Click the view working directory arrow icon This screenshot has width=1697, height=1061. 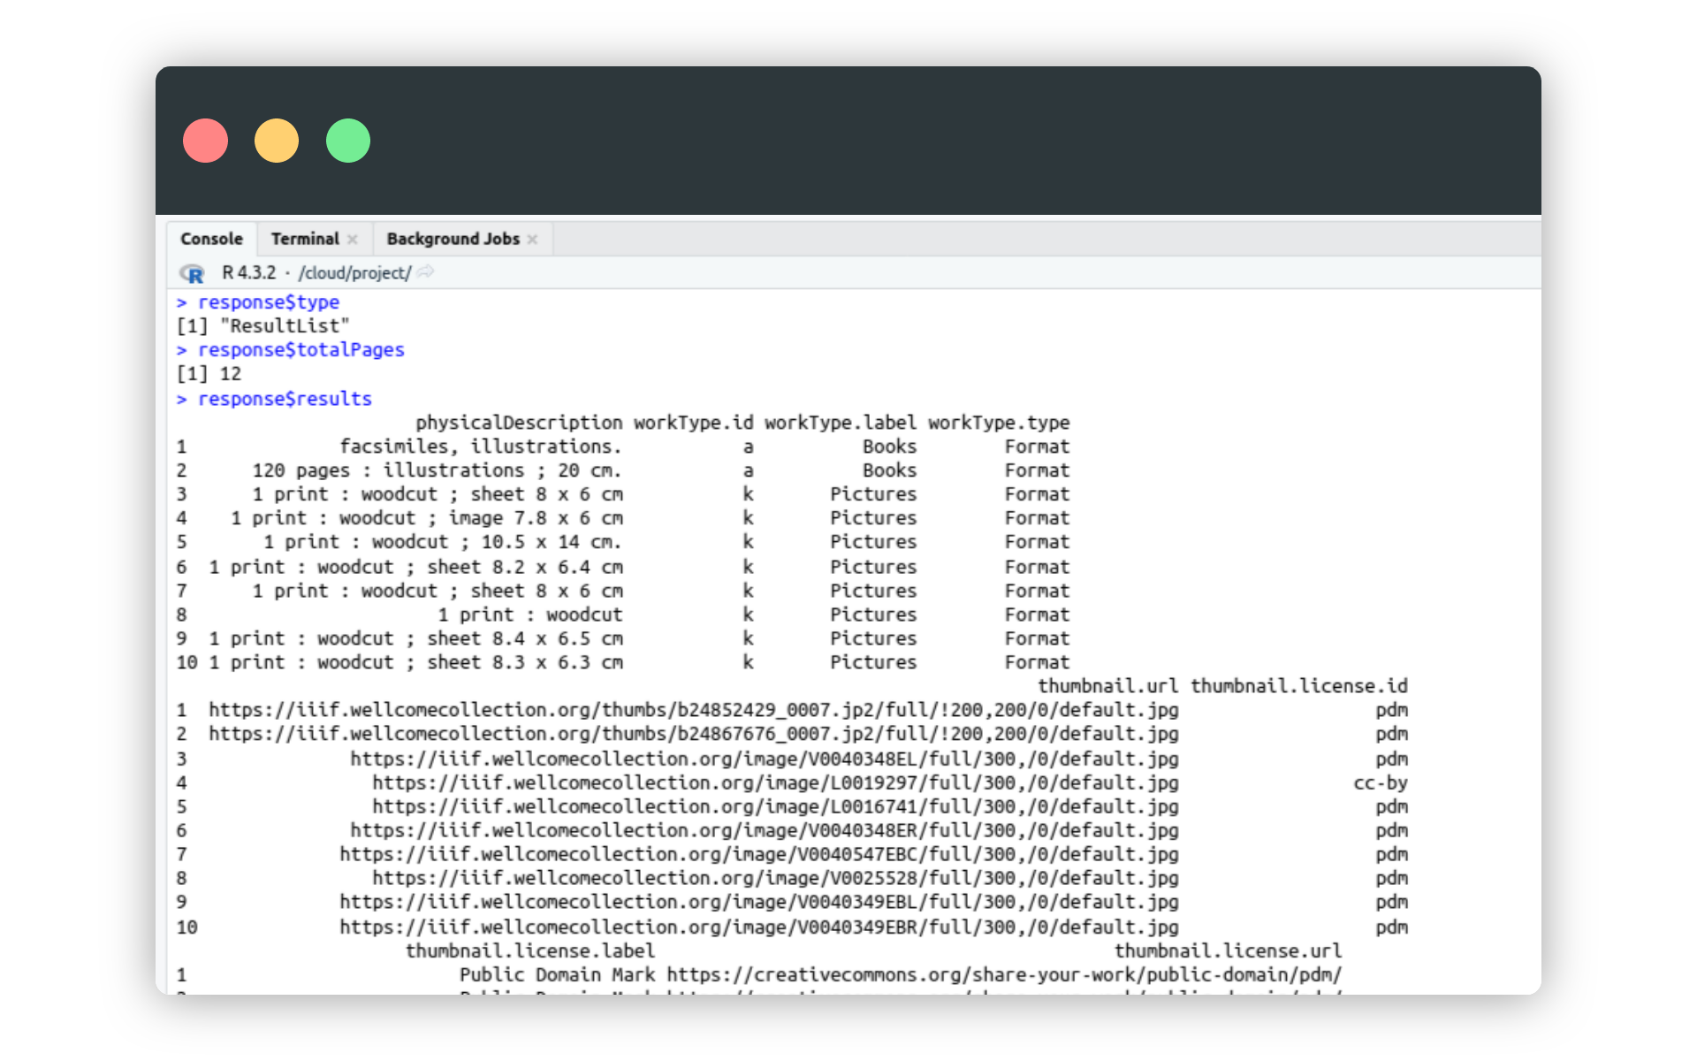pos(425,272)
